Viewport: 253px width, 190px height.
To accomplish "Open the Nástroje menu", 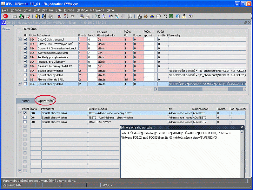I will click(82, 10).
